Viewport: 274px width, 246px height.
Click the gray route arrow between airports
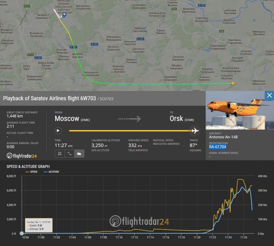[x=129, y=119]
